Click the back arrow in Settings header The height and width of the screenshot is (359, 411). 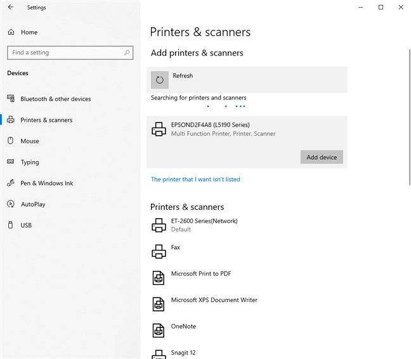[x=11, y=8]
